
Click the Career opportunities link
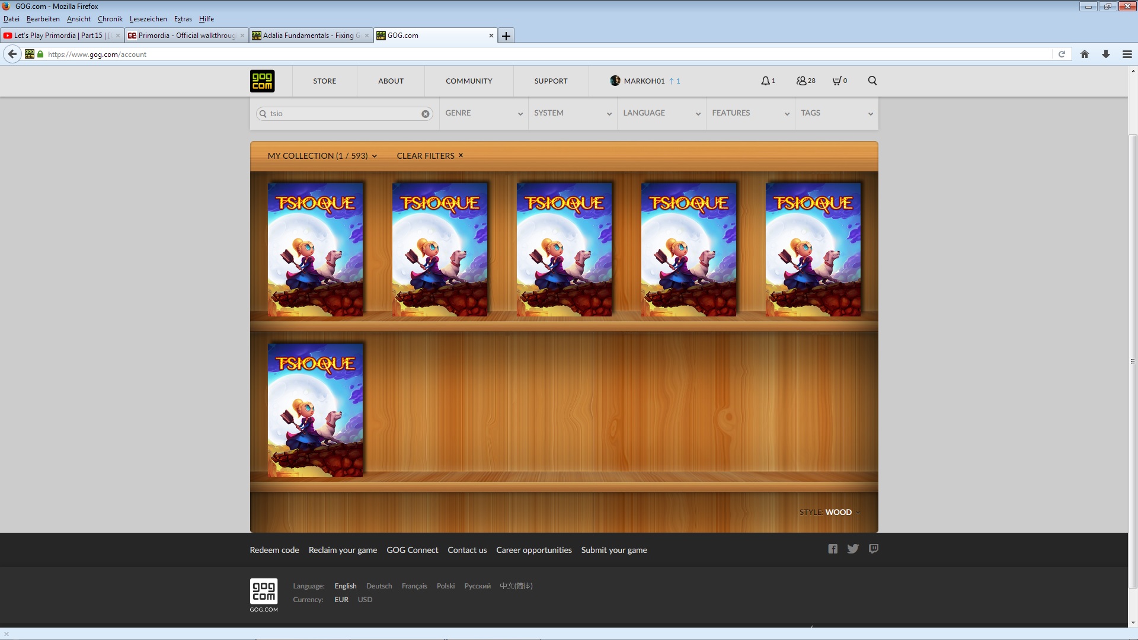coord(534,550)
